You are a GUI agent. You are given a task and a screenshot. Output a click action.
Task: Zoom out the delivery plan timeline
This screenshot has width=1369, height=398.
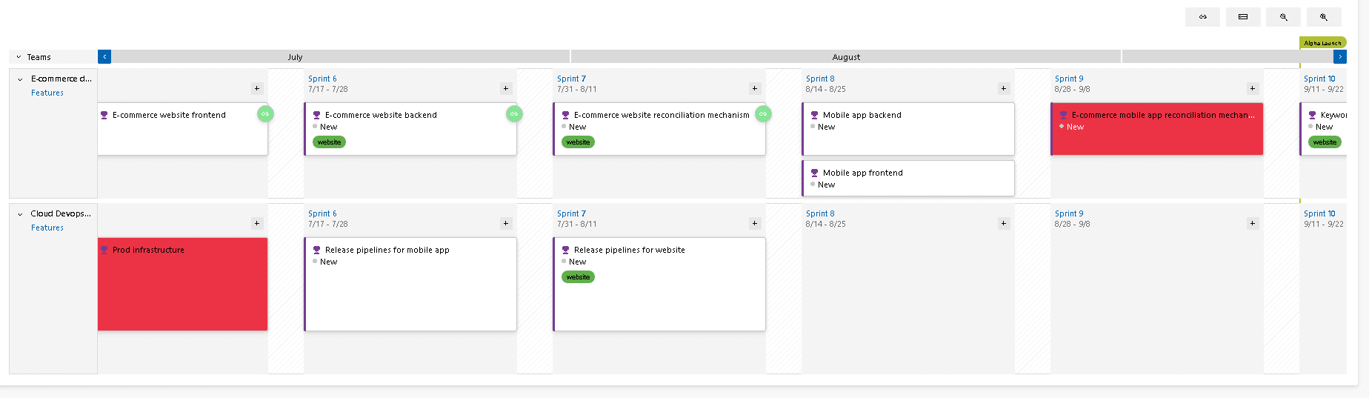(x=1284, y=17)
